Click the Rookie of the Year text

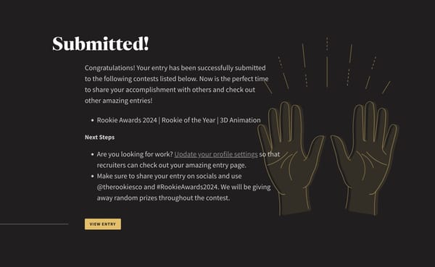188,120
